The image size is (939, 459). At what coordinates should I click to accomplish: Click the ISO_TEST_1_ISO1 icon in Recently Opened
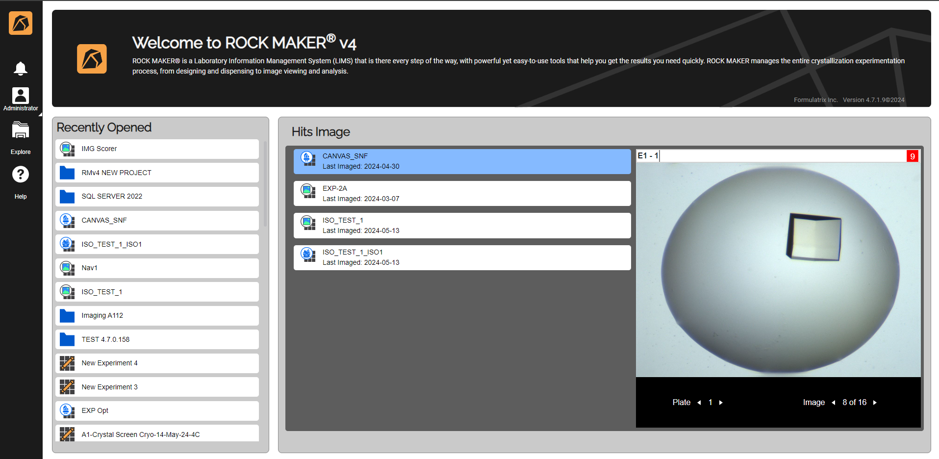[67, 244]
